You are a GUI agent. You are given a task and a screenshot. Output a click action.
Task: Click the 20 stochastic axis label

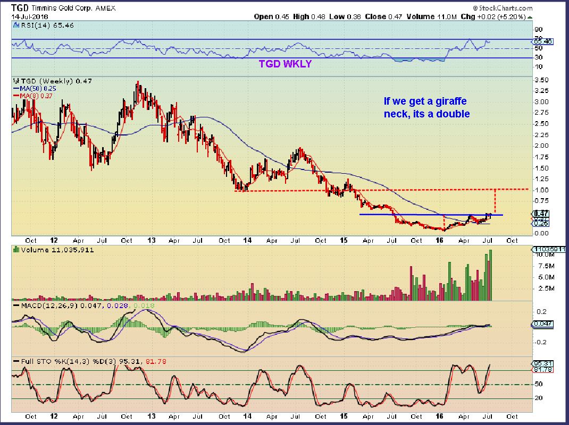tap(539, 398)
